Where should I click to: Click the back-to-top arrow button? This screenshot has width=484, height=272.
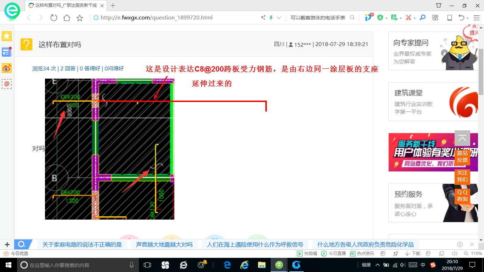(x=462, y=138)
